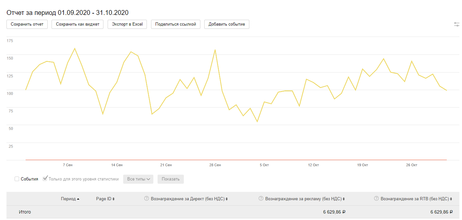Click the '28 Сен' chart axis label
The height and width of the screenshot is (220, 462).
tap(215, 165)
